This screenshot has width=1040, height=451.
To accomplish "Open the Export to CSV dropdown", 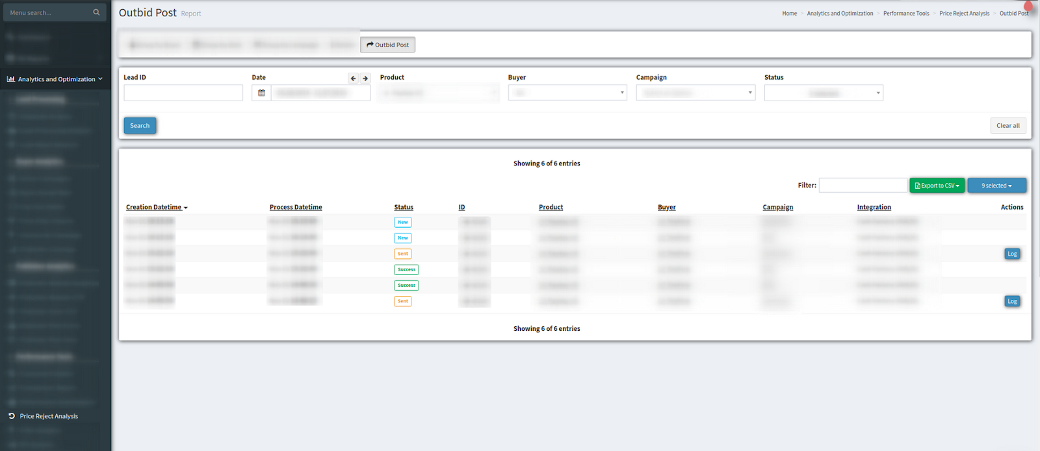I will (x=937, y=186).
